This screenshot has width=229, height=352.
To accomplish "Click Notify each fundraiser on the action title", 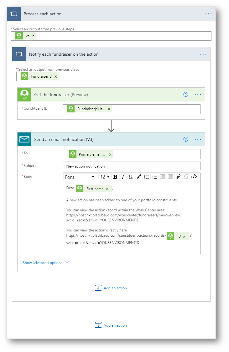I will tap(64, 54).
